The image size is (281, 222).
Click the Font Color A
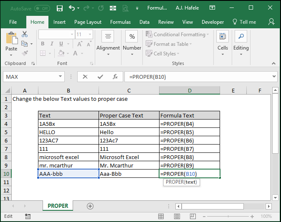coord(75,53)
